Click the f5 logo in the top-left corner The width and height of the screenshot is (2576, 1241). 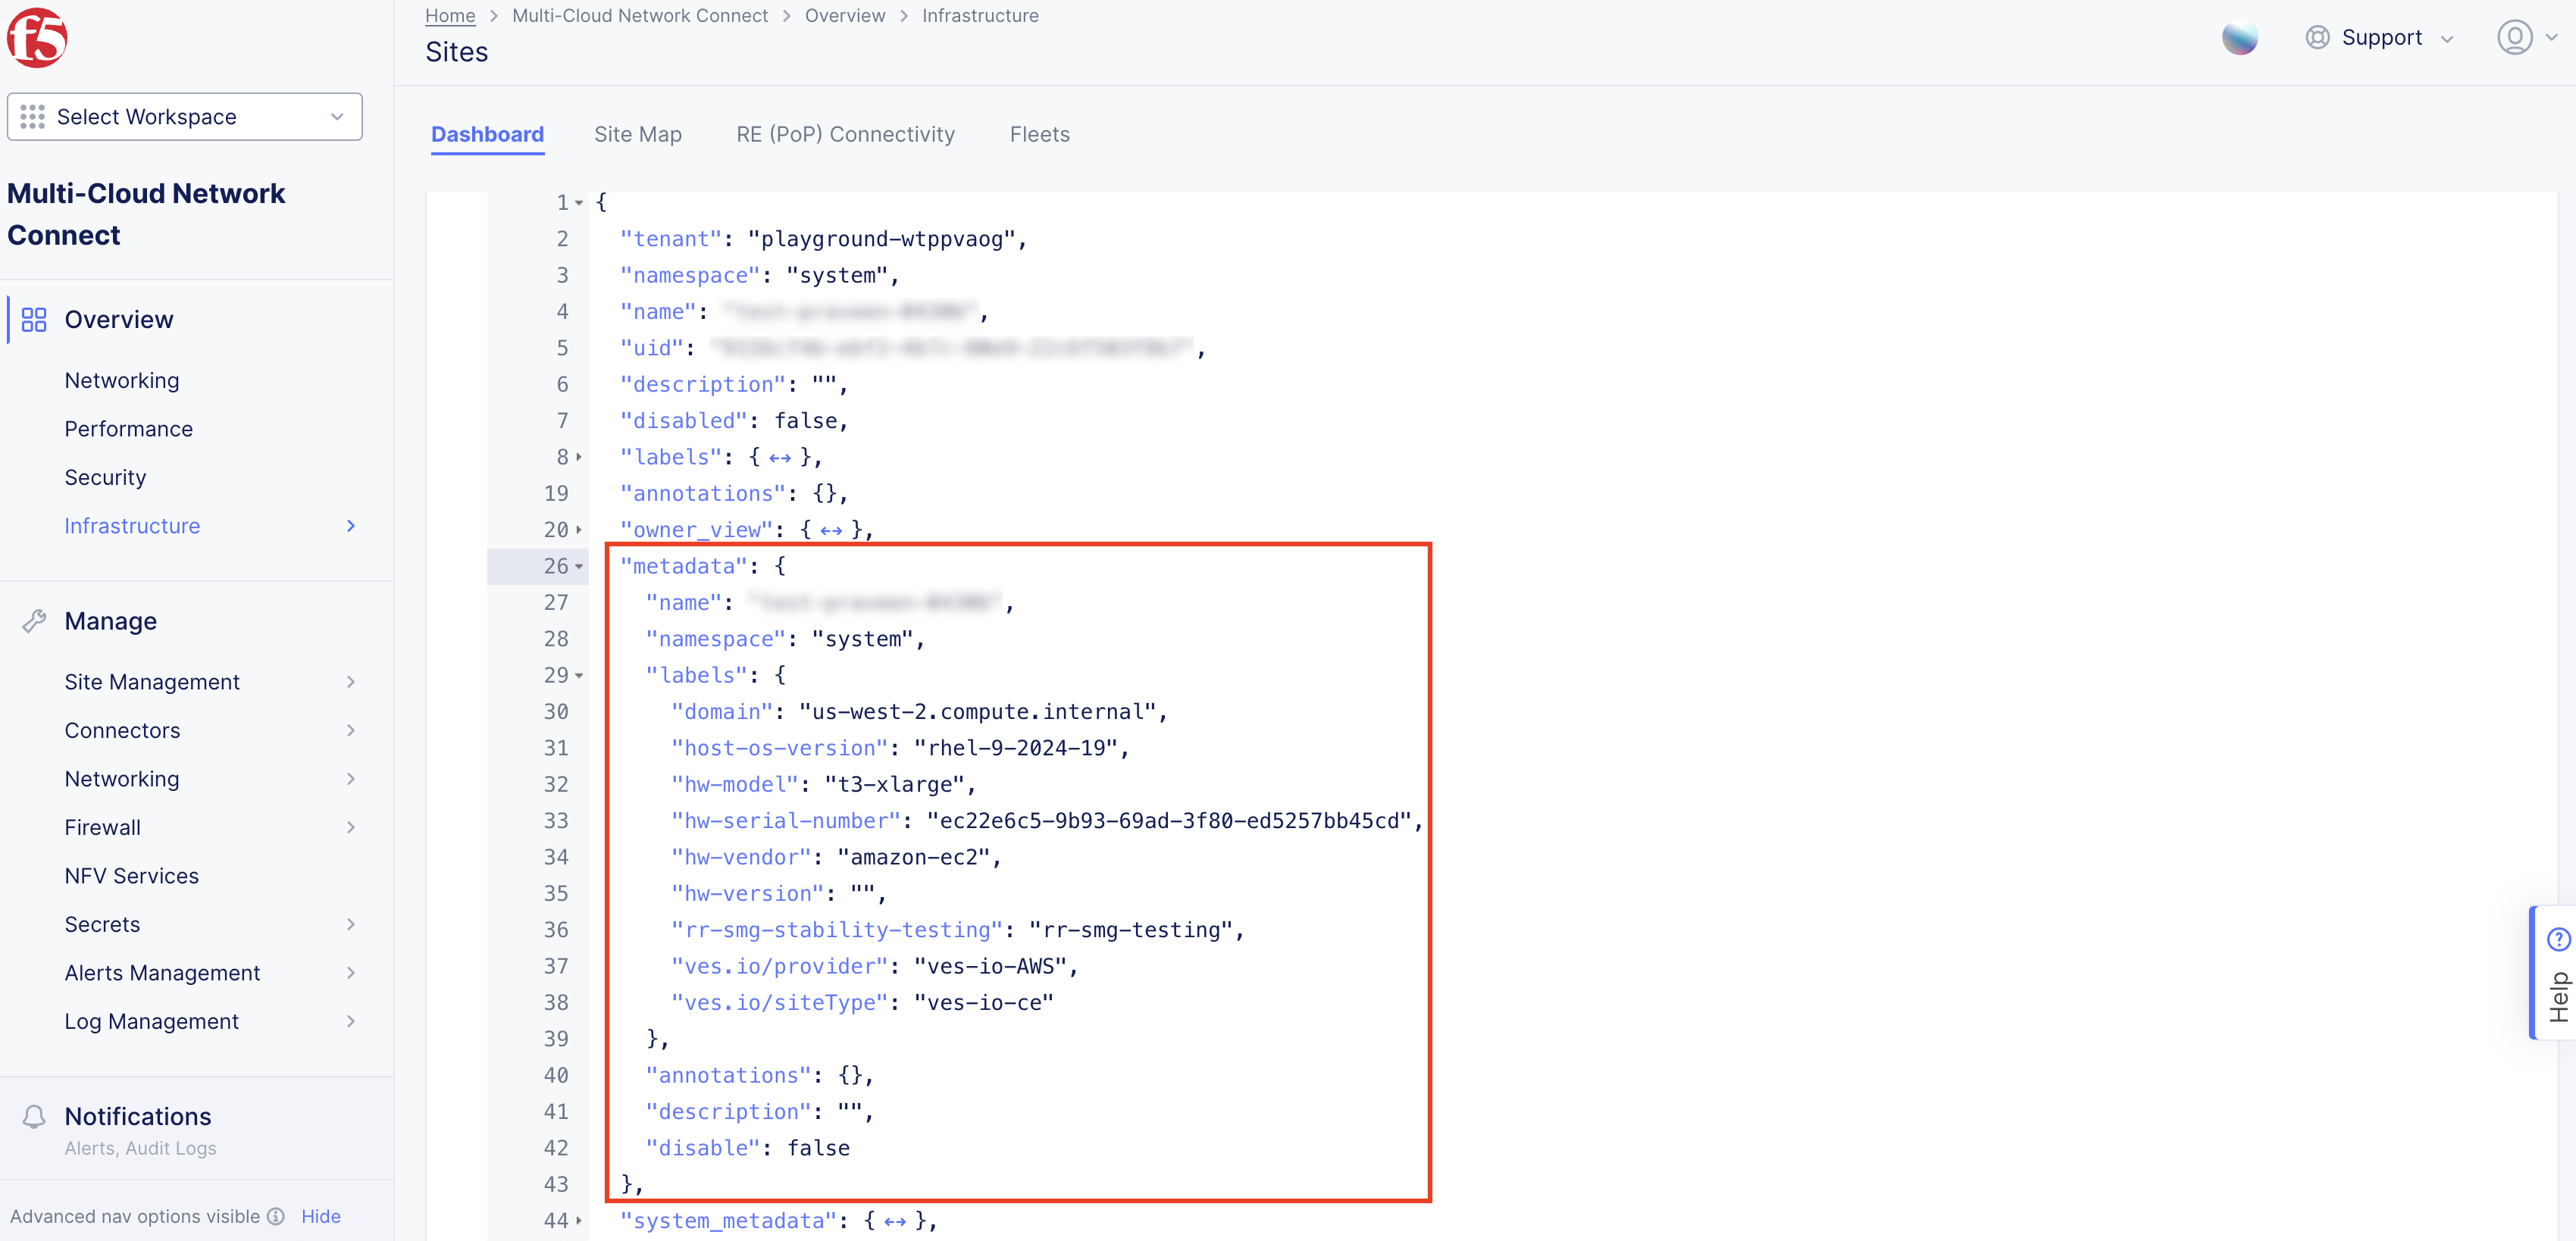point(37,37)
